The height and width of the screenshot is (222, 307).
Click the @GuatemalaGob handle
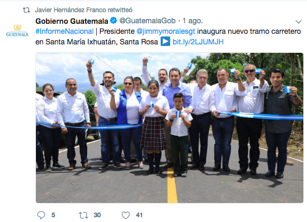tap(147, 21)
